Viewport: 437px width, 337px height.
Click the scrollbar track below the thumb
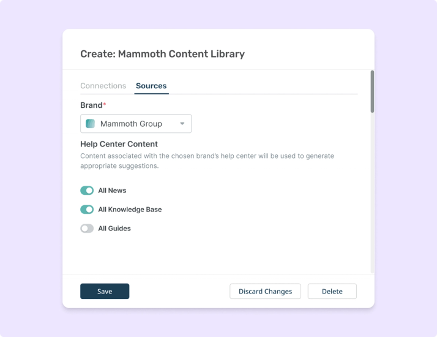pos(372,192)
